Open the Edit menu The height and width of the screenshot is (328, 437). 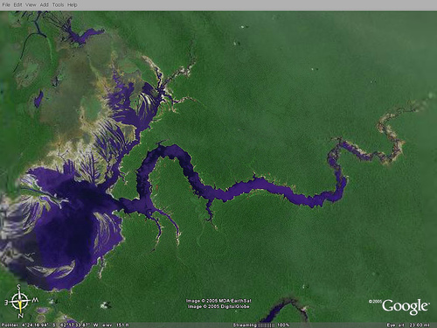pos(18,4)
